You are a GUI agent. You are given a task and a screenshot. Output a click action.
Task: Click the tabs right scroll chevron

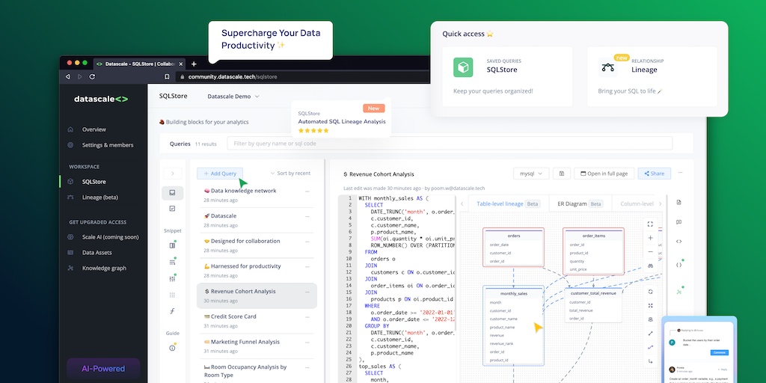660,203
